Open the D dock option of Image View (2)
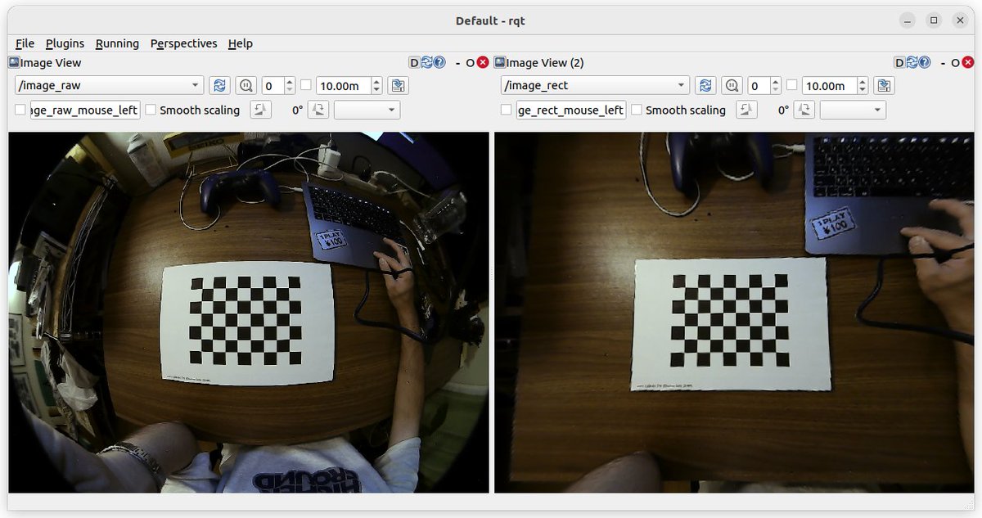This screenshot has height=518, width=982. [899, 62]
